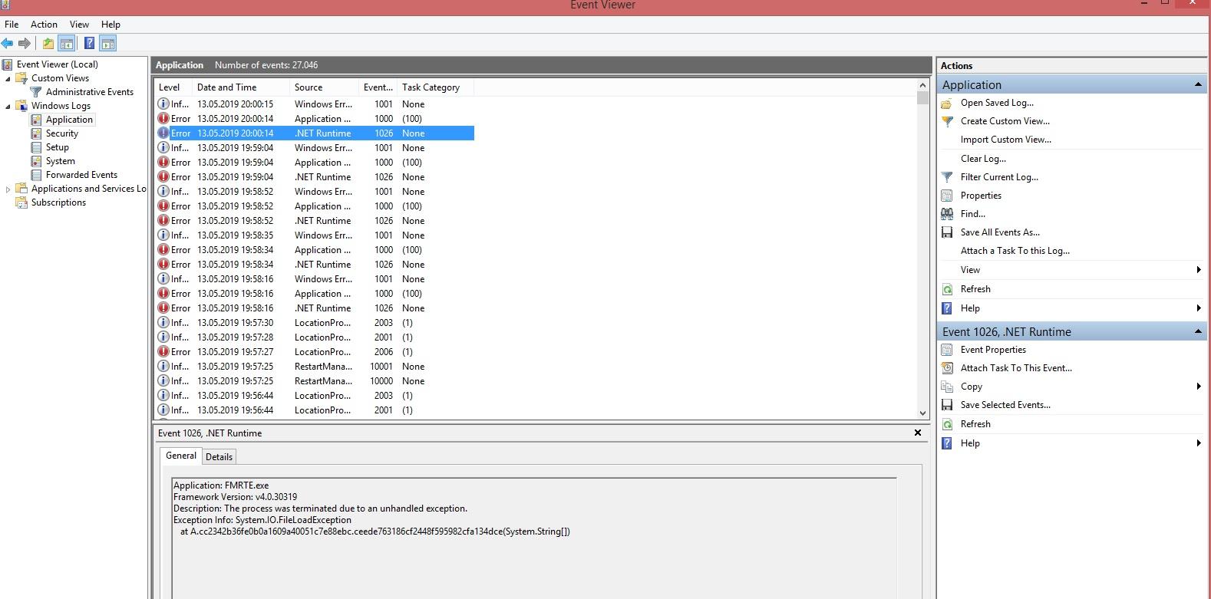The height and width of the screenshot is (599, 1211).
Task: Click the Filter Current Log funnel icon
Action: pos(947,177)
